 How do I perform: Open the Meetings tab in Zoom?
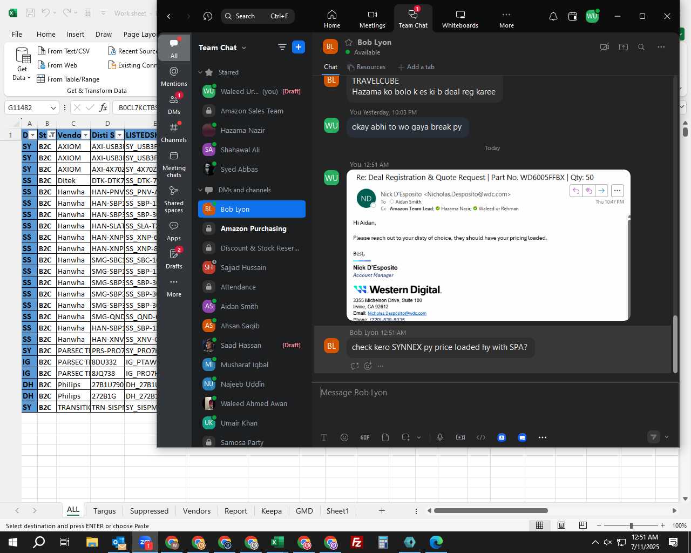pyautogui.click(x=372, y=19)
